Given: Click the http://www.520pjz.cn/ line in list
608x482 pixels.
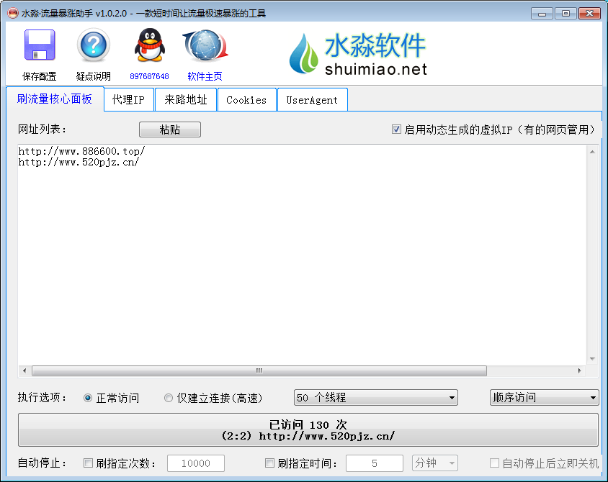Looking at the screenshot, I should coord(79,162).
